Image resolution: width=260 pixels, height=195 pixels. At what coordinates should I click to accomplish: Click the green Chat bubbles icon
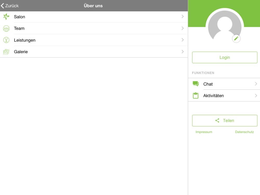(x=196, y=84)
